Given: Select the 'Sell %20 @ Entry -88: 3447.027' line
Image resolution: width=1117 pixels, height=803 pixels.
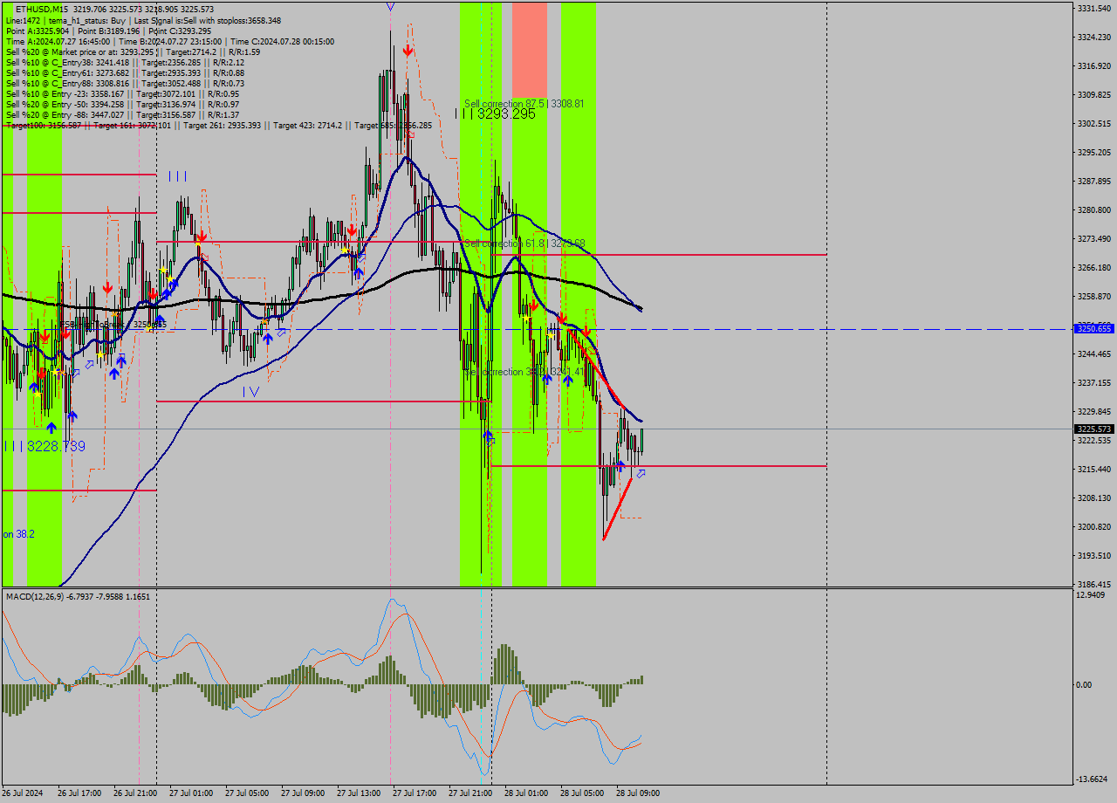Looking at the screenshot, I should tap(122, 114).
